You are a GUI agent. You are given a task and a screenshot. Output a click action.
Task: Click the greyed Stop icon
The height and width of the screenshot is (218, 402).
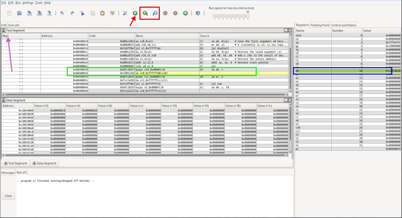[x=175, y=13]
